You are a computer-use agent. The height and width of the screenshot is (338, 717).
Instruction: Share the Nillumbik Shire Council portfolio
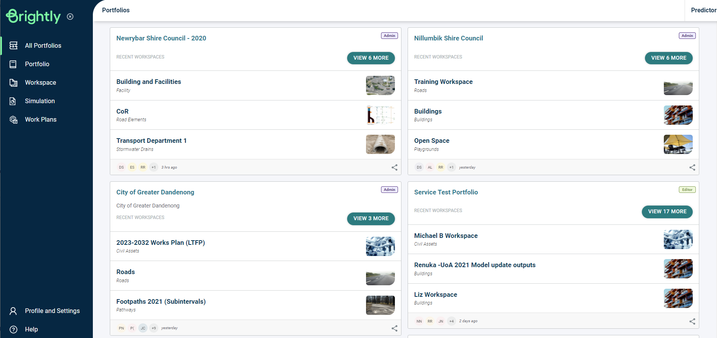[x=692, y=167]
